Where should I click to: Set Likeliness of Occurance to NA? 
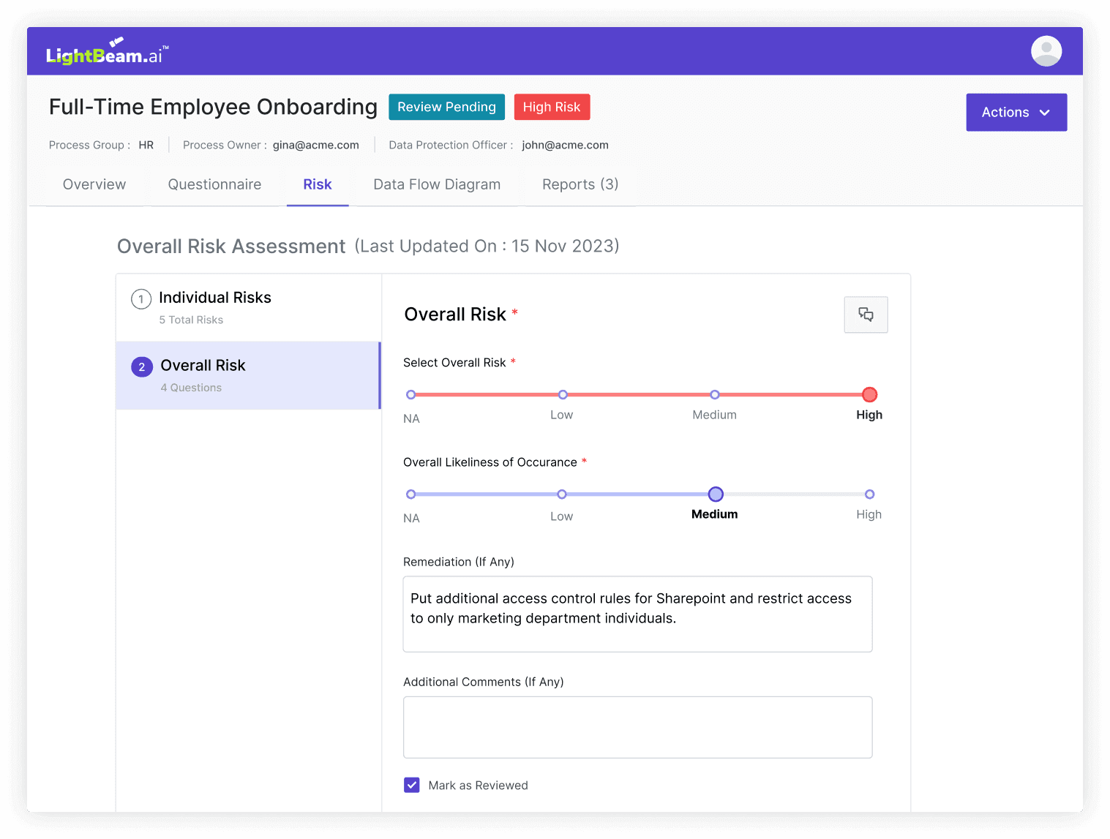point(411,494)
